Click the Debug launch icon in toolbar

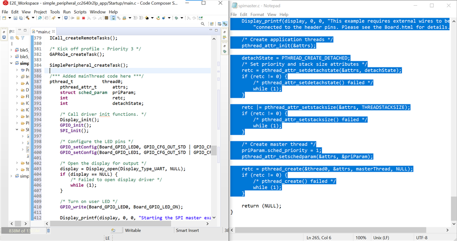53,18
